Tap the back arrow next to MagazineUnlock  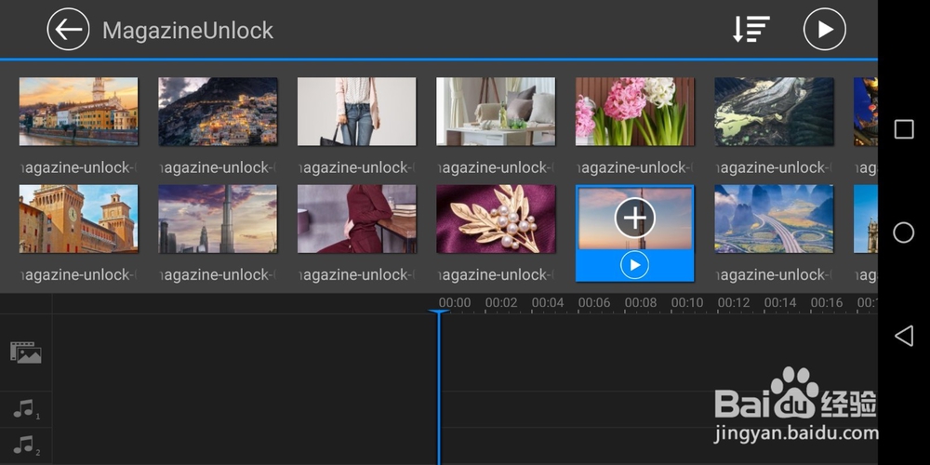point(68,30)
